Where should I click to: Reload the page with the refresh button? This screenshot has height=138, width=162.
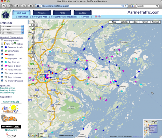17,6
